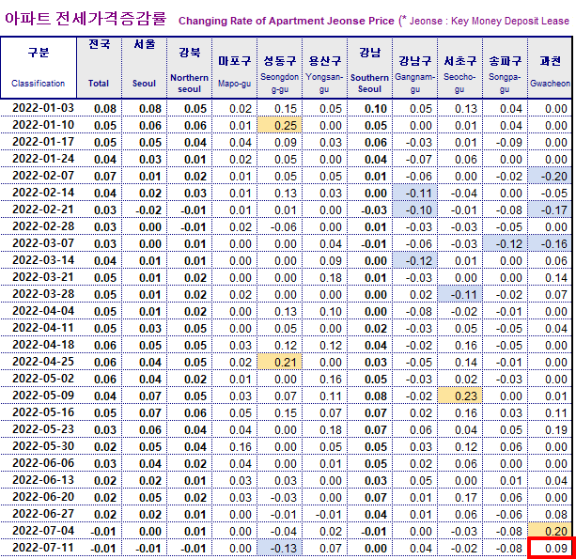Click highlighted 0.21 in the 2022-04-25 row
The image size is (576, 559).
pos(280,362)
